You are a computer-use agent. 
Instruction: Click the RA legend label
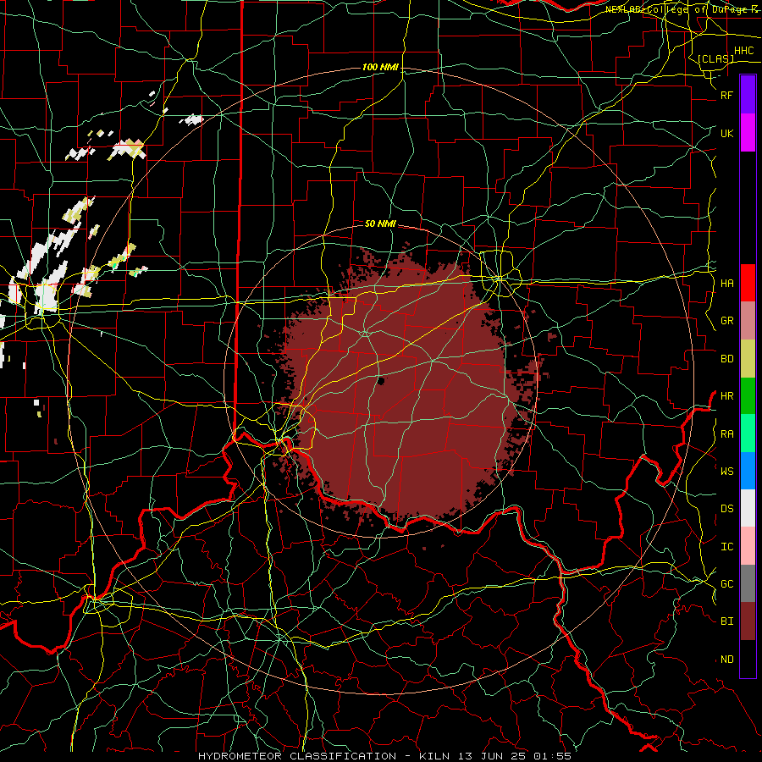[x=726, y=433]
